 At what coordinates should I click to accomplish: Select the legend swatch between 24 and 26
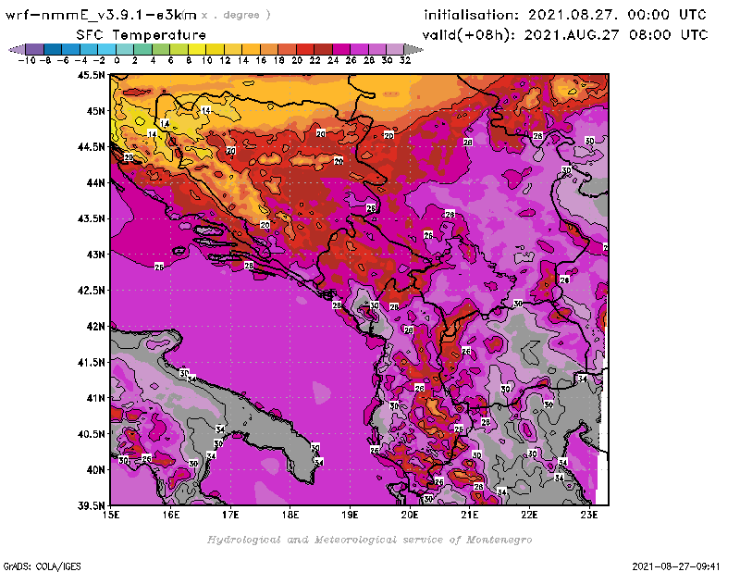pos(341,49)
